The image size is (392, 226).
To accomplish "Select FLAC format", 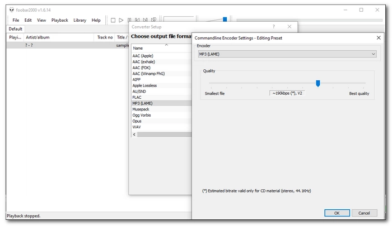I will [x=161, y=98].
